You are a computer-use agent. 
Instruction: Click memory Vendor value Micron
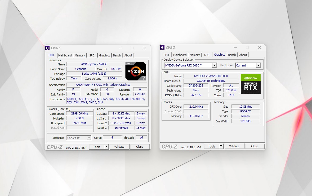coord(246,116)
